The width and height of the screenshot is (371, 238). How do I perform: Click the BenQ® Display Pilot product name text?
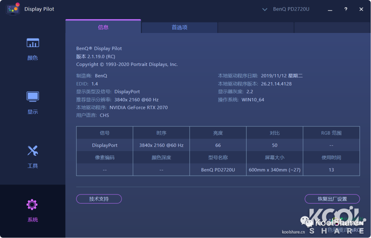tap(99, 48)
